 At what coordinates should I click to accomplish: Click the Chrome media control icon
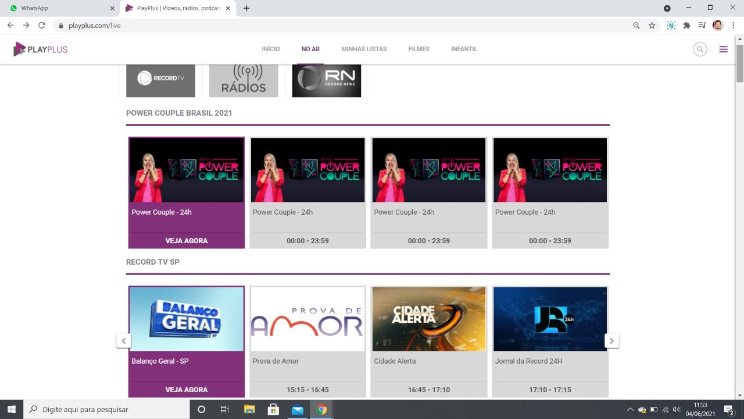(702, 26)
